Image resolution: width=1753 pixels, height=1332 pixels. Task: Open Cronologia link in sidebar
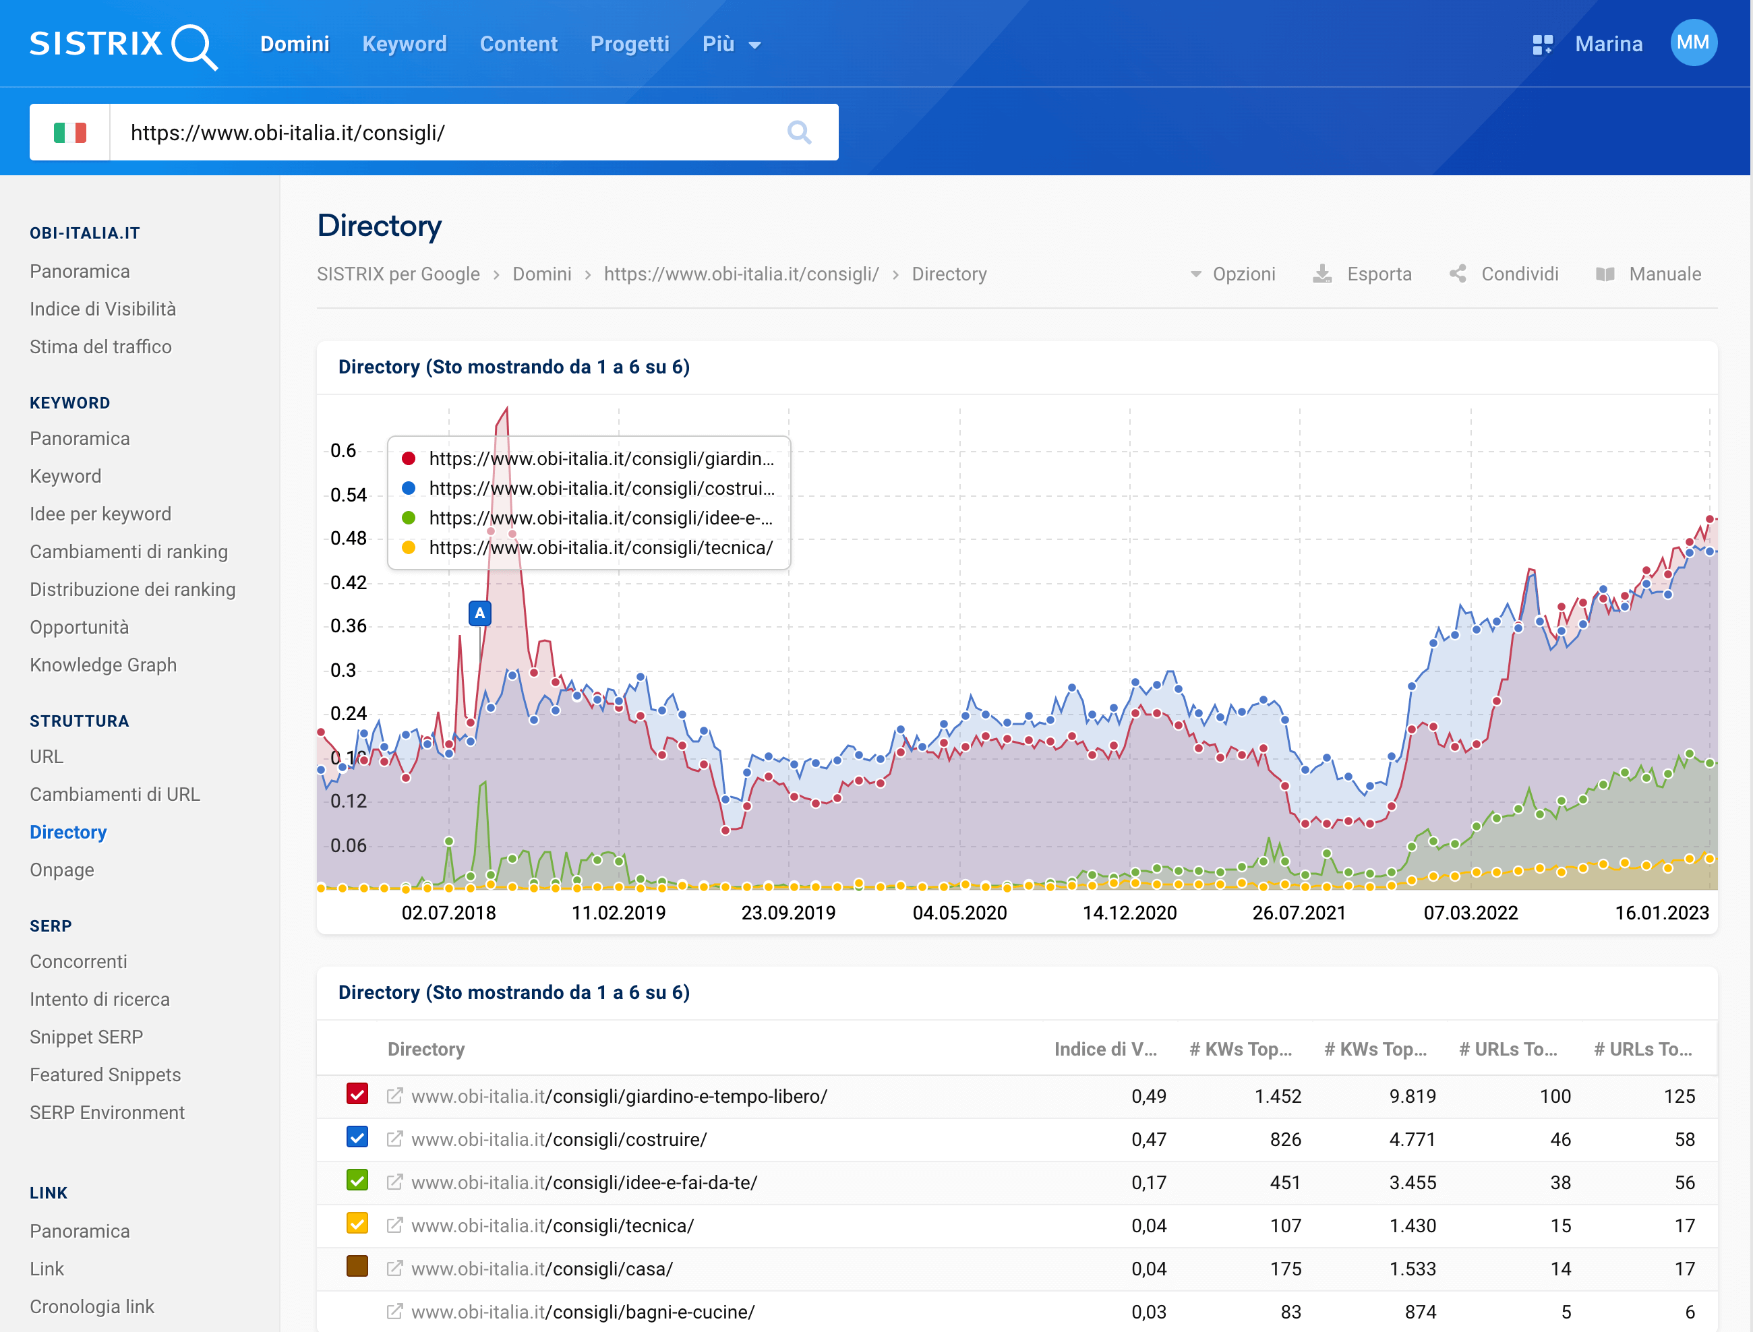click(x=92, y=1306)
